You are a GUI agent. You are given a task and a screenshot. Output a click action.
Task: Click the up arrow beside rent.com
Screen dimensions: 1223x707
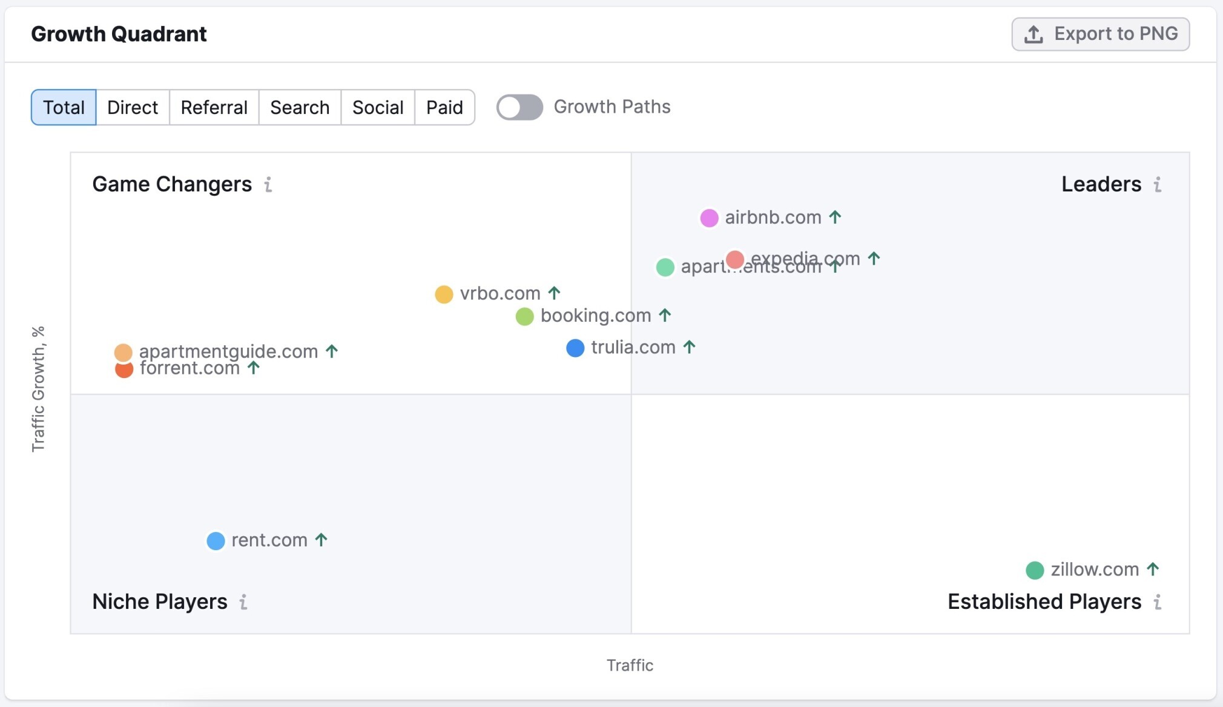click(321, 540)
